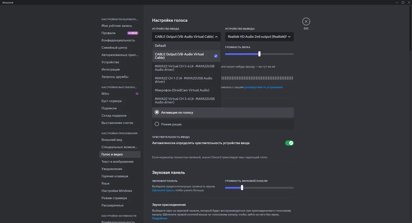Select "Голос и видео" in sidebar
Viewport: 412px width, 223px height.
coord(120,154)
